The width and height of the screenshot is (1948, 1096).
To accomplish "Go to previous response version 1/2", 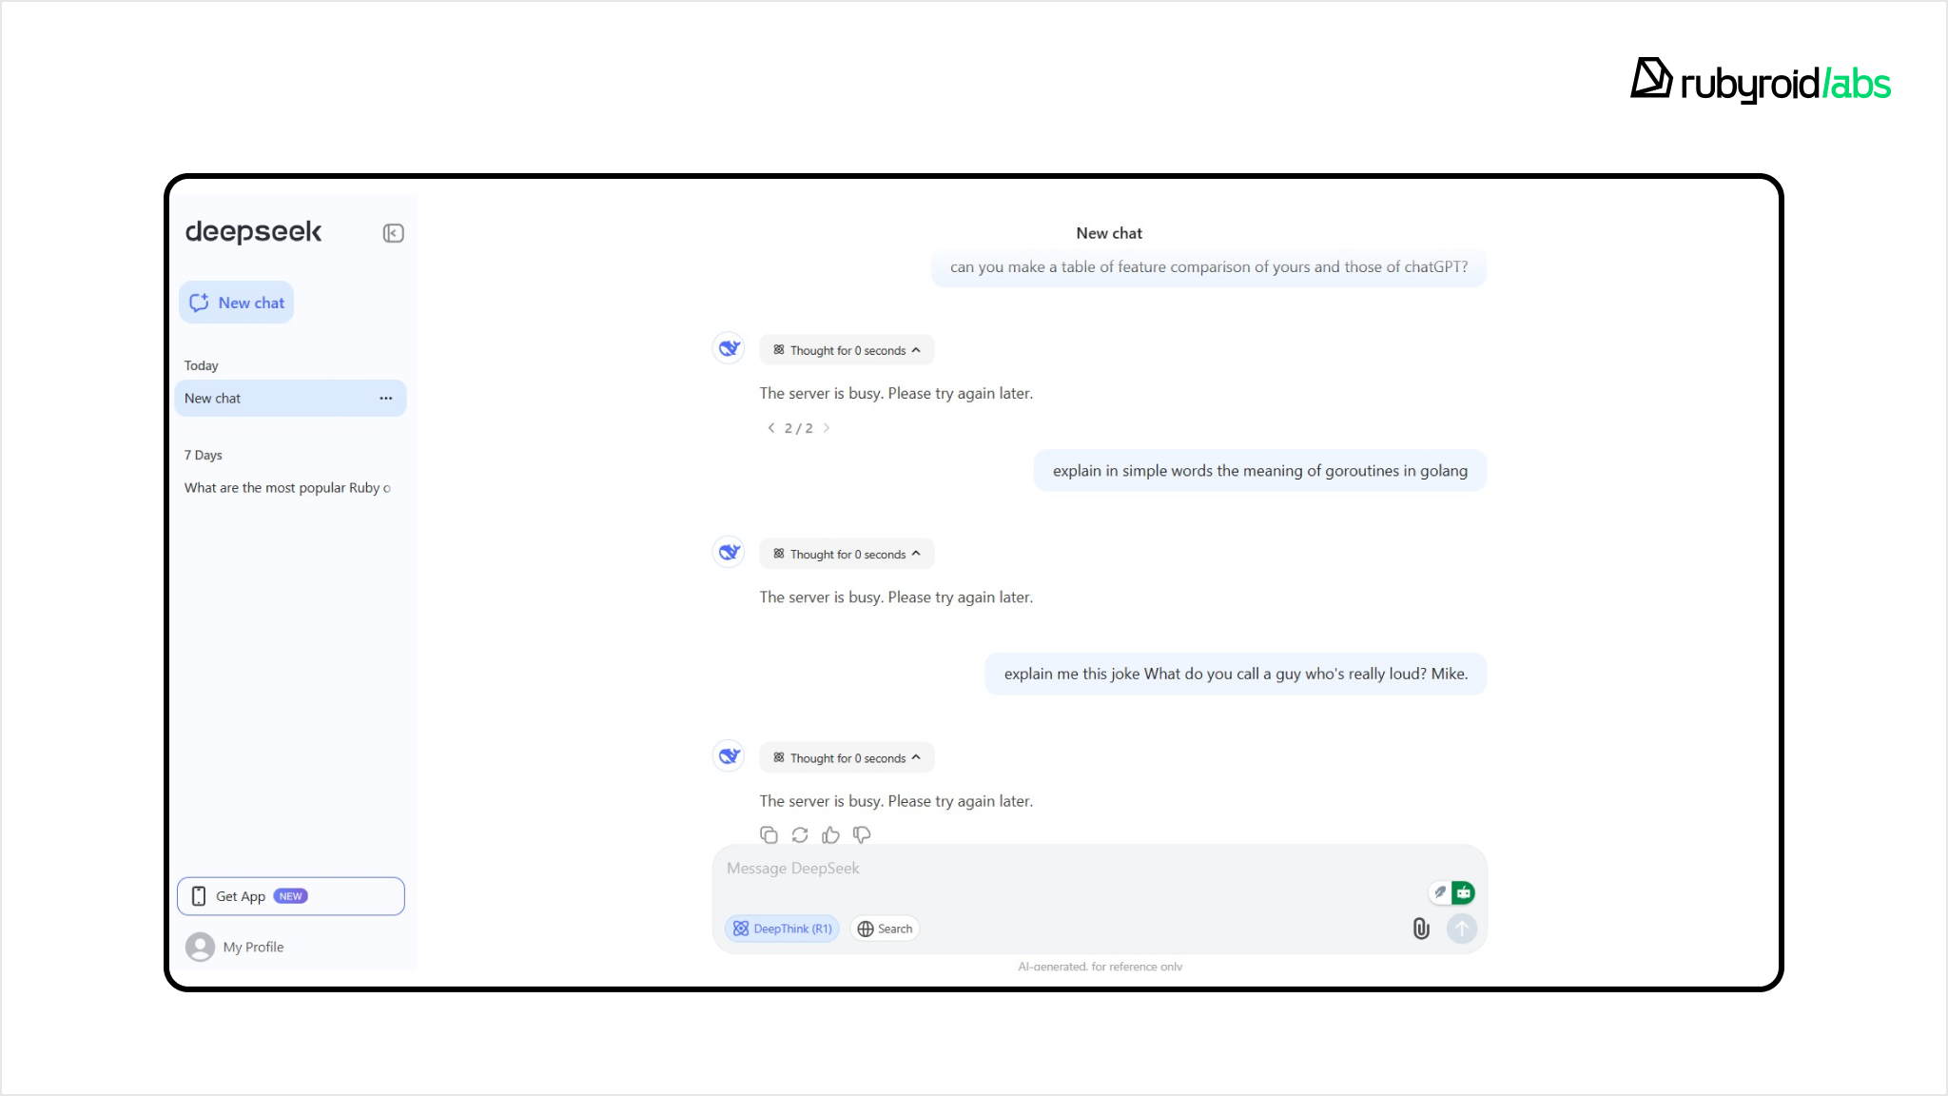I will [771, 428].
